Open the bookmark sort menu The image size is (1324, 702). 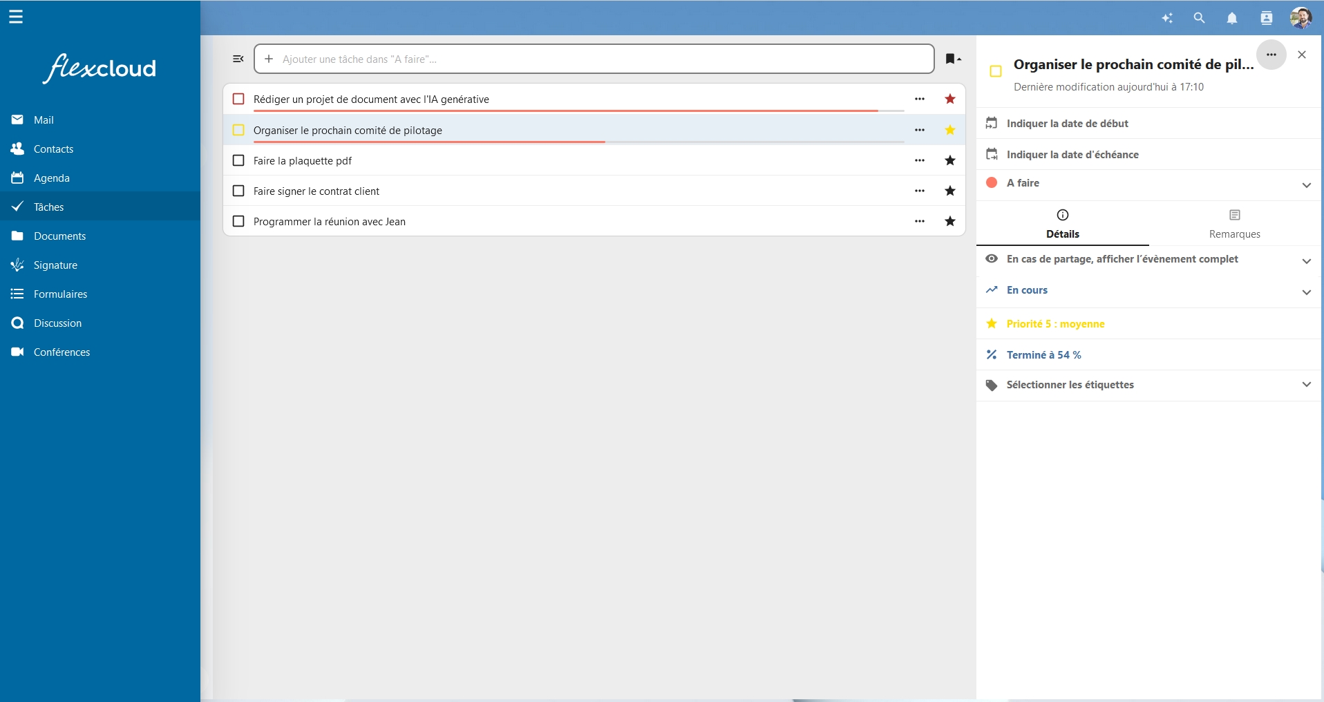coord(953,59)
